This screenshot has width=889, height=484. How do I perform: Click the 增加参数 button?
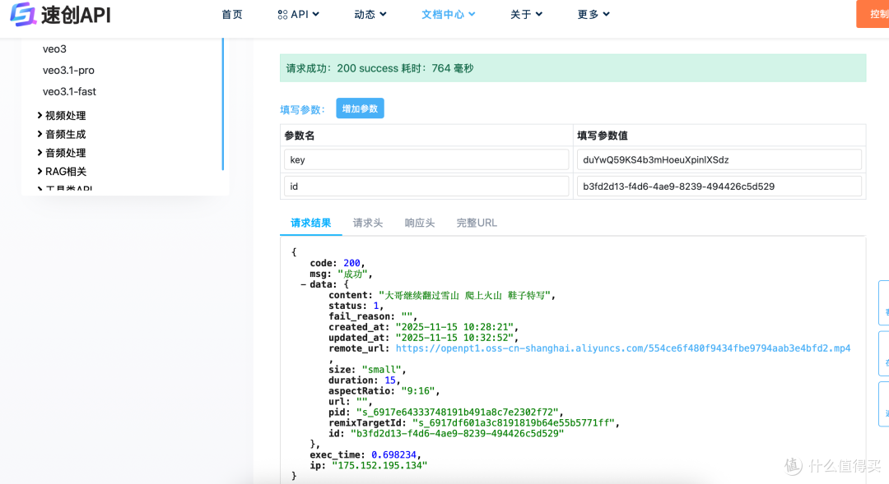pos(360,108)
